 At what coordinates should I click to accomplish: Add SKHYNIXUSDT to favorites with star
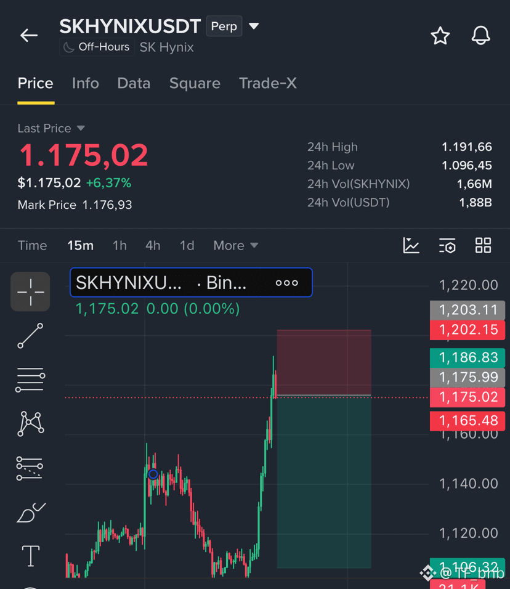tap(440, 36)
